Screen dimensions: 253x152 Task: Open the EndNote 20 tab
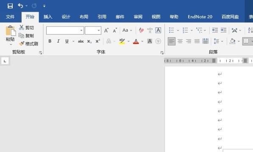pyautogui.click(x=200, y=17)
